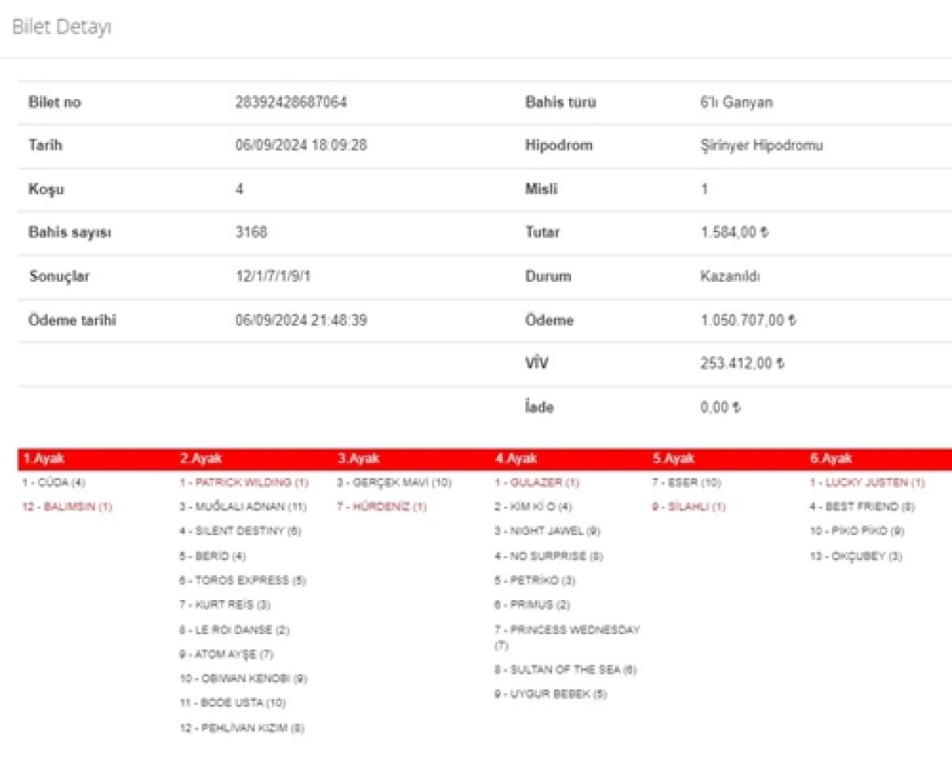Click the Kazanıldı status text
The height and width of the screenshot is (760, 952).
pyautogui.click(x=730, y=276)
